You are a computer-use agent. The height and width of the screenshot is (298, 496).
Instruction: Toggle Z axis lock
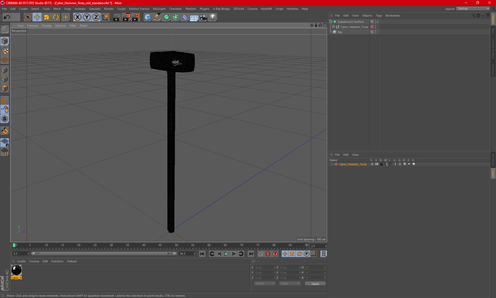coord(96,17)
